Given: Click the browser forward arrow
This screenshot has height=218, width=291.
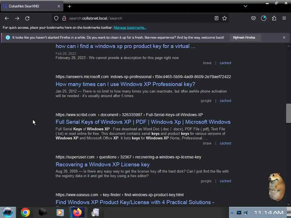Looking at the screenshot, I should pos(17,18).
